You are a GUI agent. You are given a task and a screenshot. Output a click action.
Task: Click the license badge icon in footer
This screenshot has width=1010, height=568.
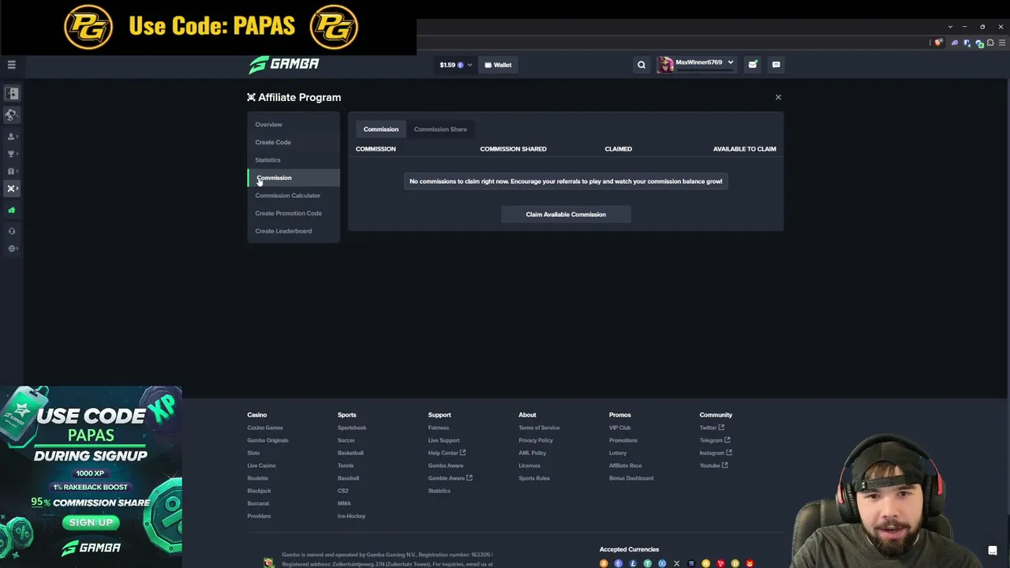pyautogui.click(x=268, y=562)
